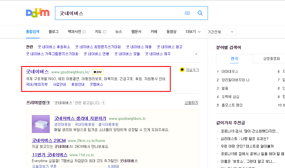The image size is (285, 168).
Task: Open the 후원안내 sublink
Action: (x=78, y=85)
